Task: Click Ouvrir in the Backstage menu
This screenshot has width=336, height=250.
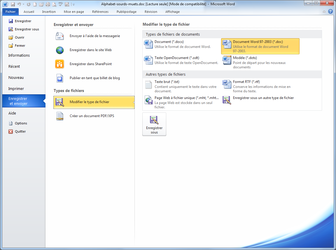Action: [24, 37]
